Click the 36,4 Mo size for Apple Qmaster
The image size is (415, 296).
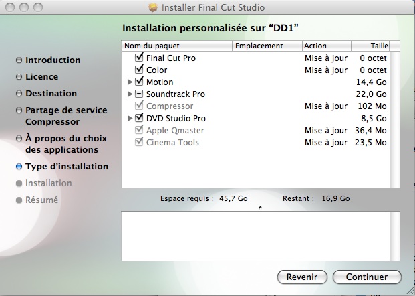click(371, 131)
